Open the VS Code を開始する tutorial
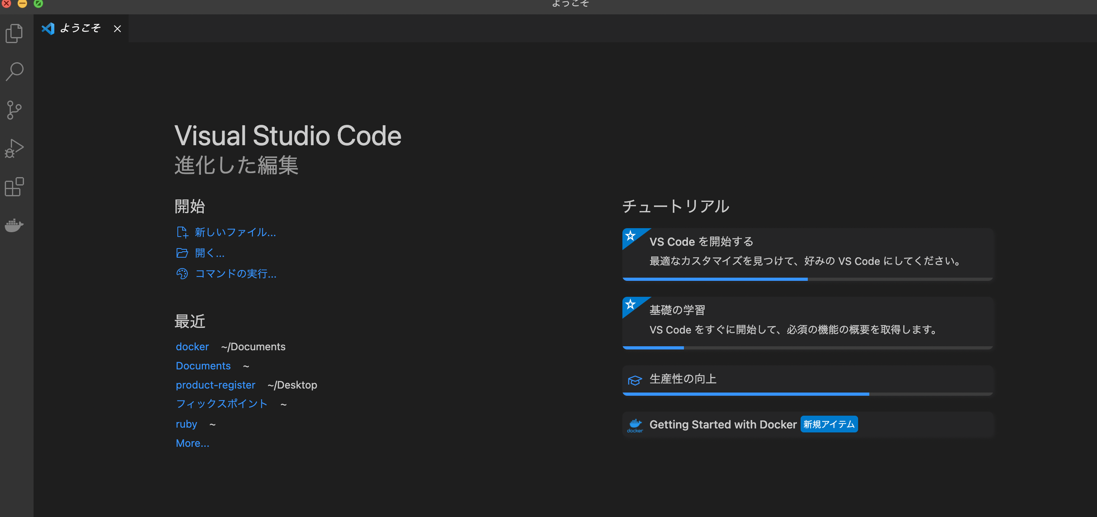The width and height of the screenshot is (1097, 517). [x=807, y=254]
